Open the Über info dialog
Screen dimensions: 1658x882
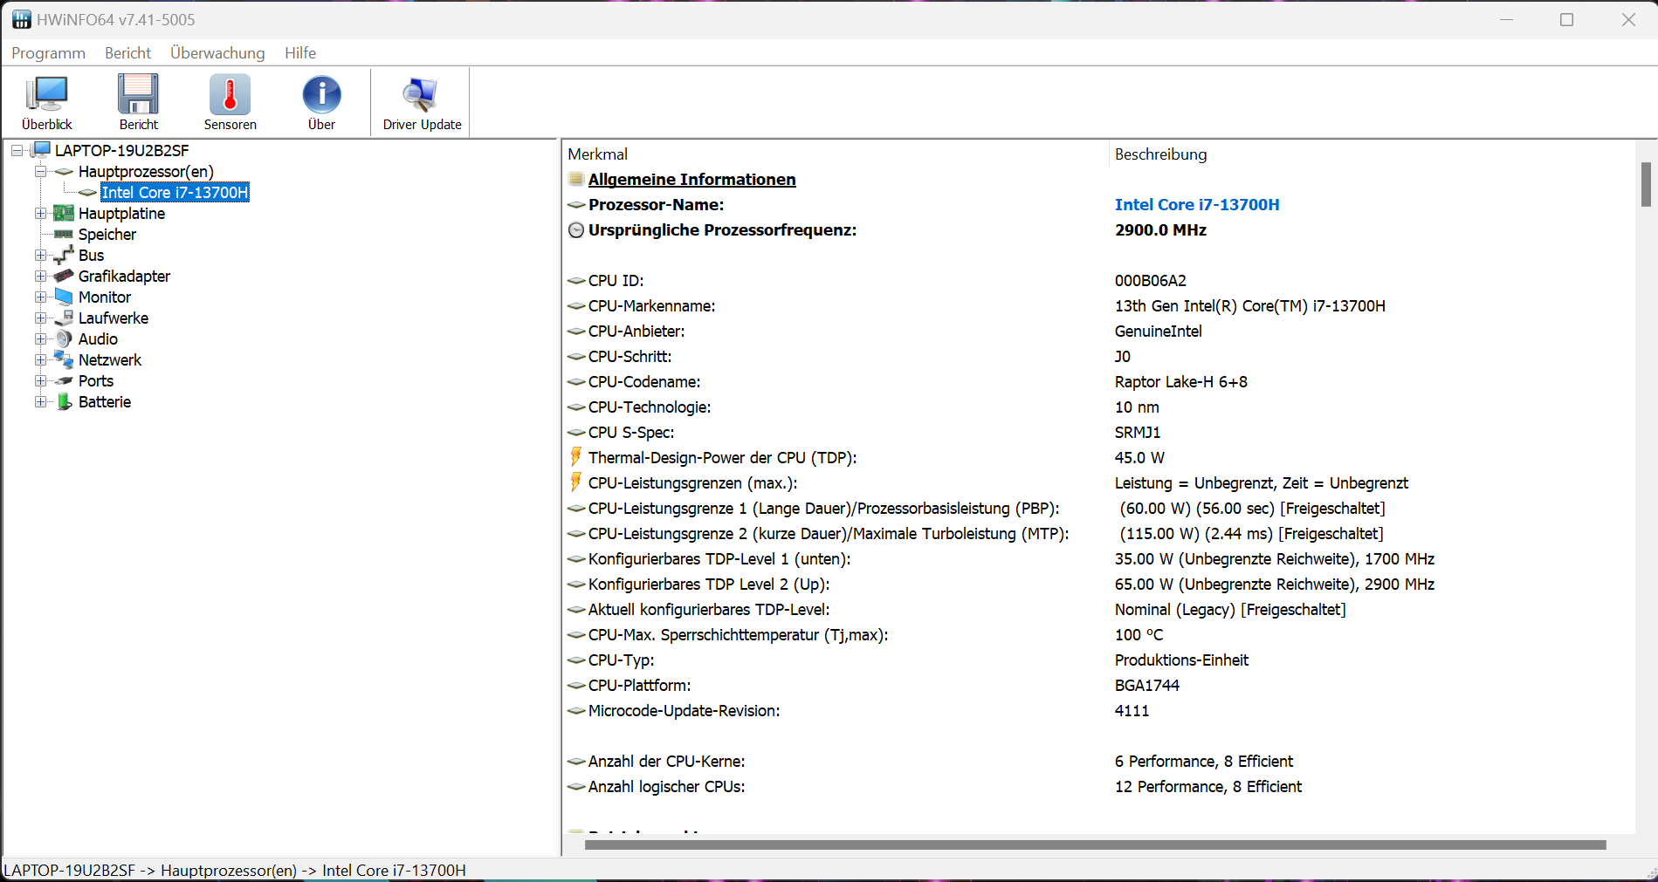pos(321,102)
